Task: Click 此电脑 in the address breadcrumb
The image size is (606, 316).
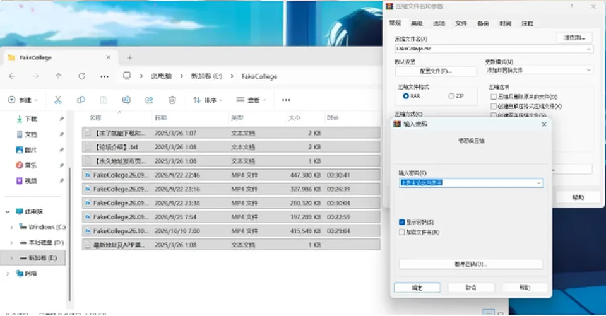Action: point(161,76)
